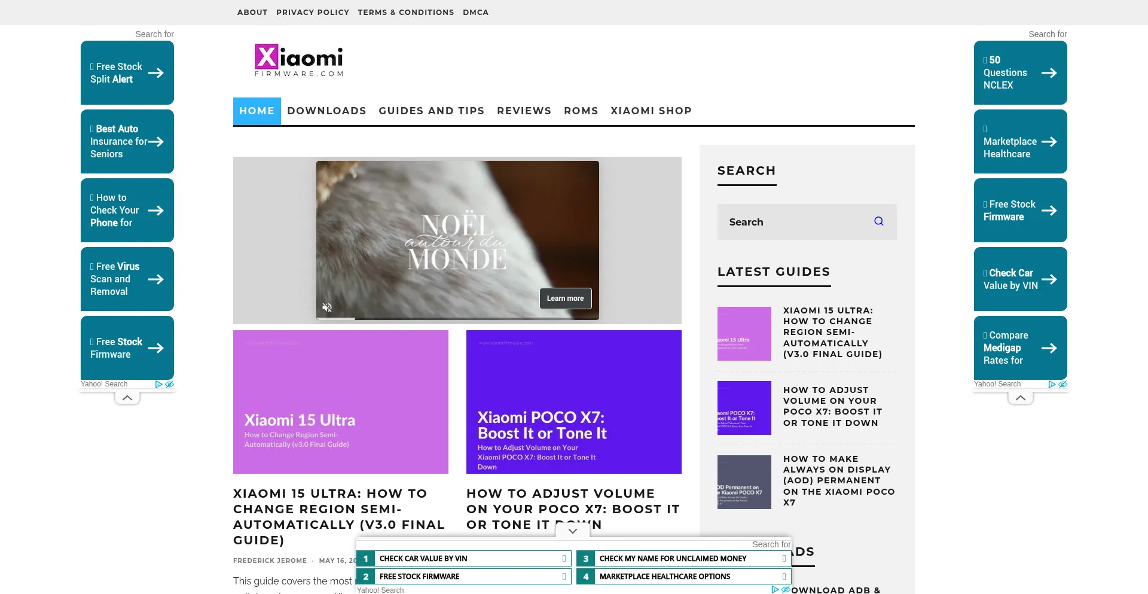Go to Guides and Tips menu

tap(431, 111)
